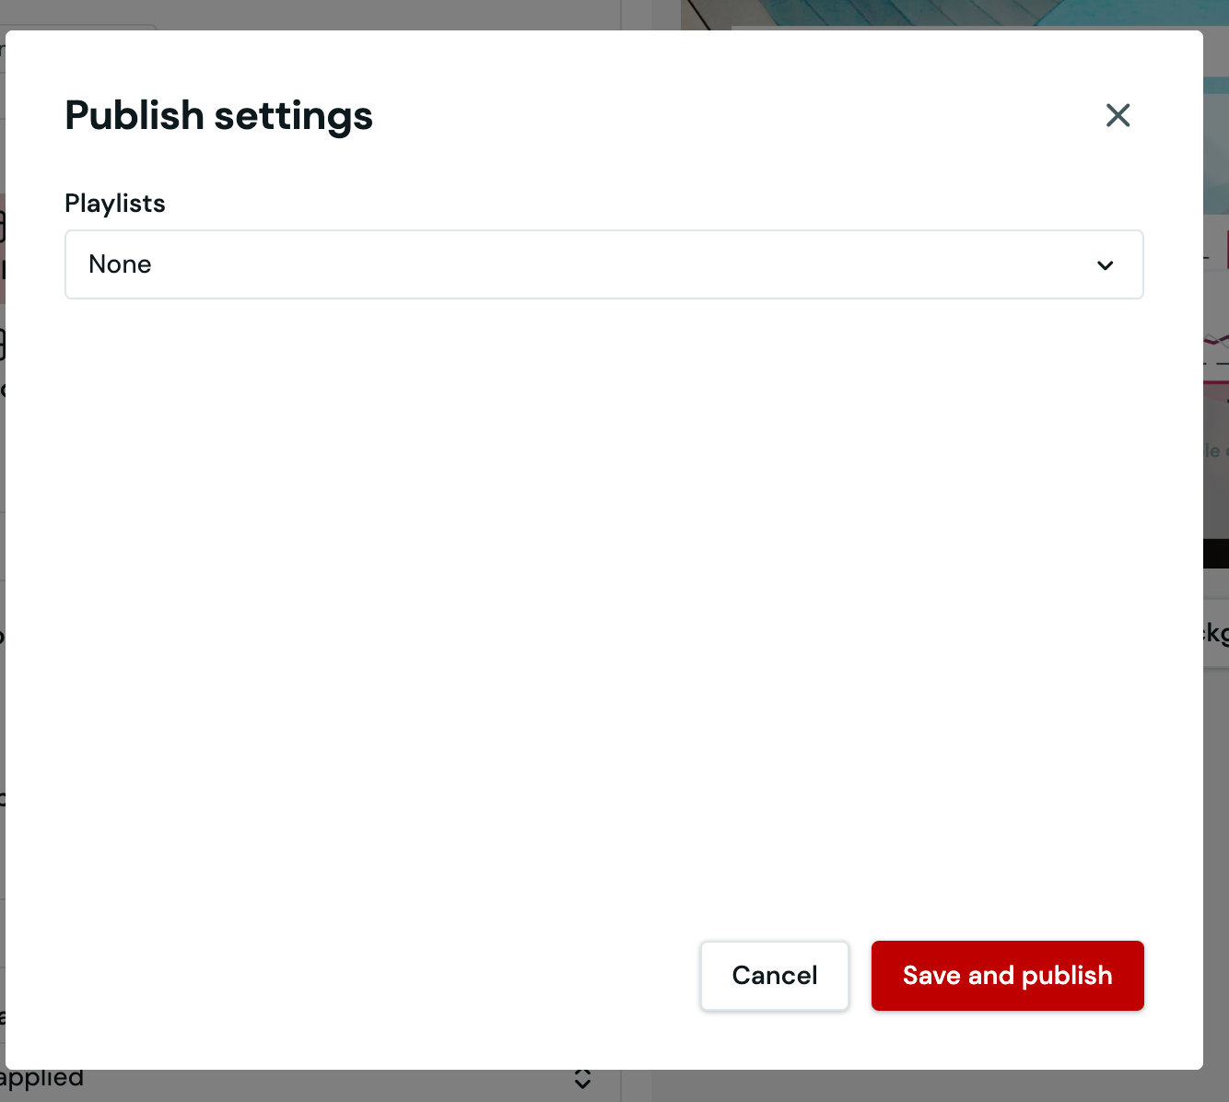1229x1102 pixels.
Task: Click the Playlists field label
Action: coord(115,204)
